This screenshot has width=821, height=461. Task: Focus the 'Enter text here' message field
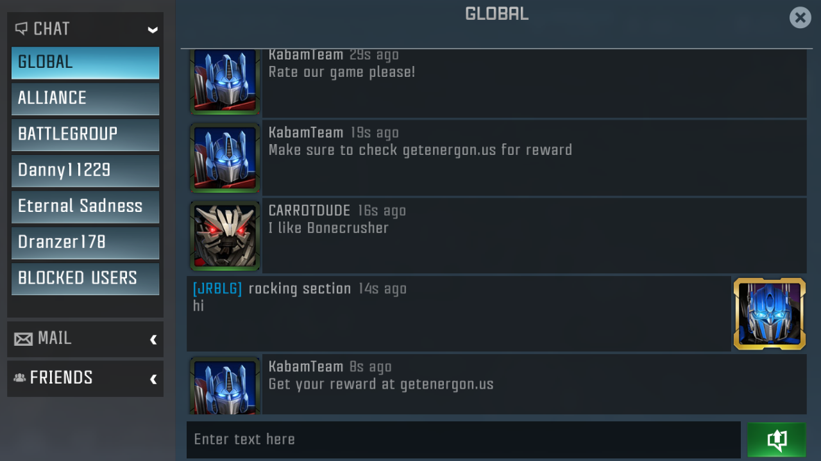[x=464, y=439]
